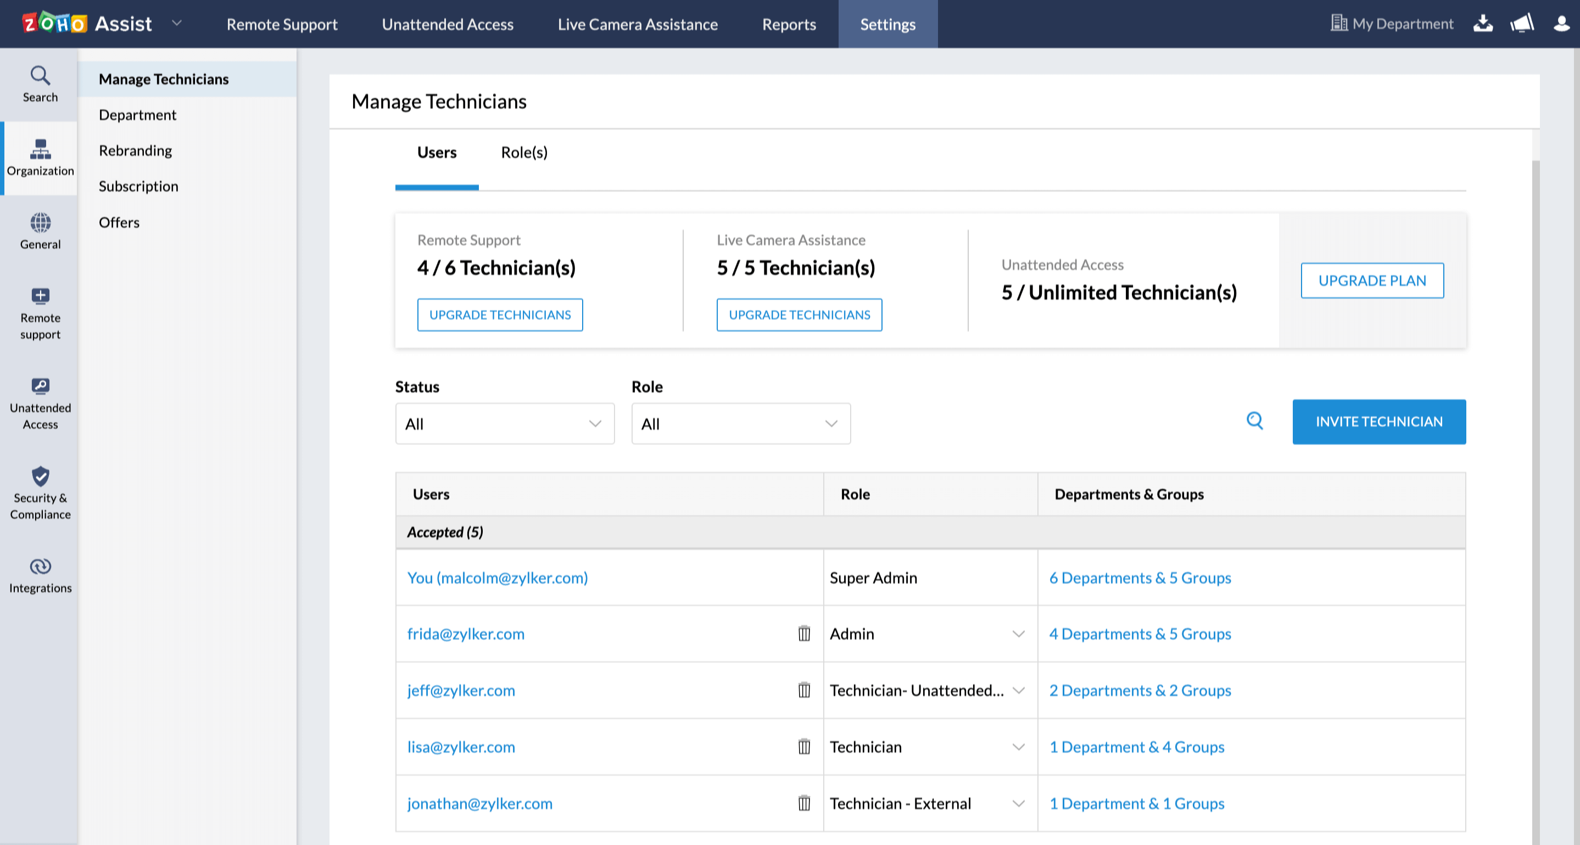Expand the Role filter dropdown
The image size is (1580, 845).
point(740,424)
